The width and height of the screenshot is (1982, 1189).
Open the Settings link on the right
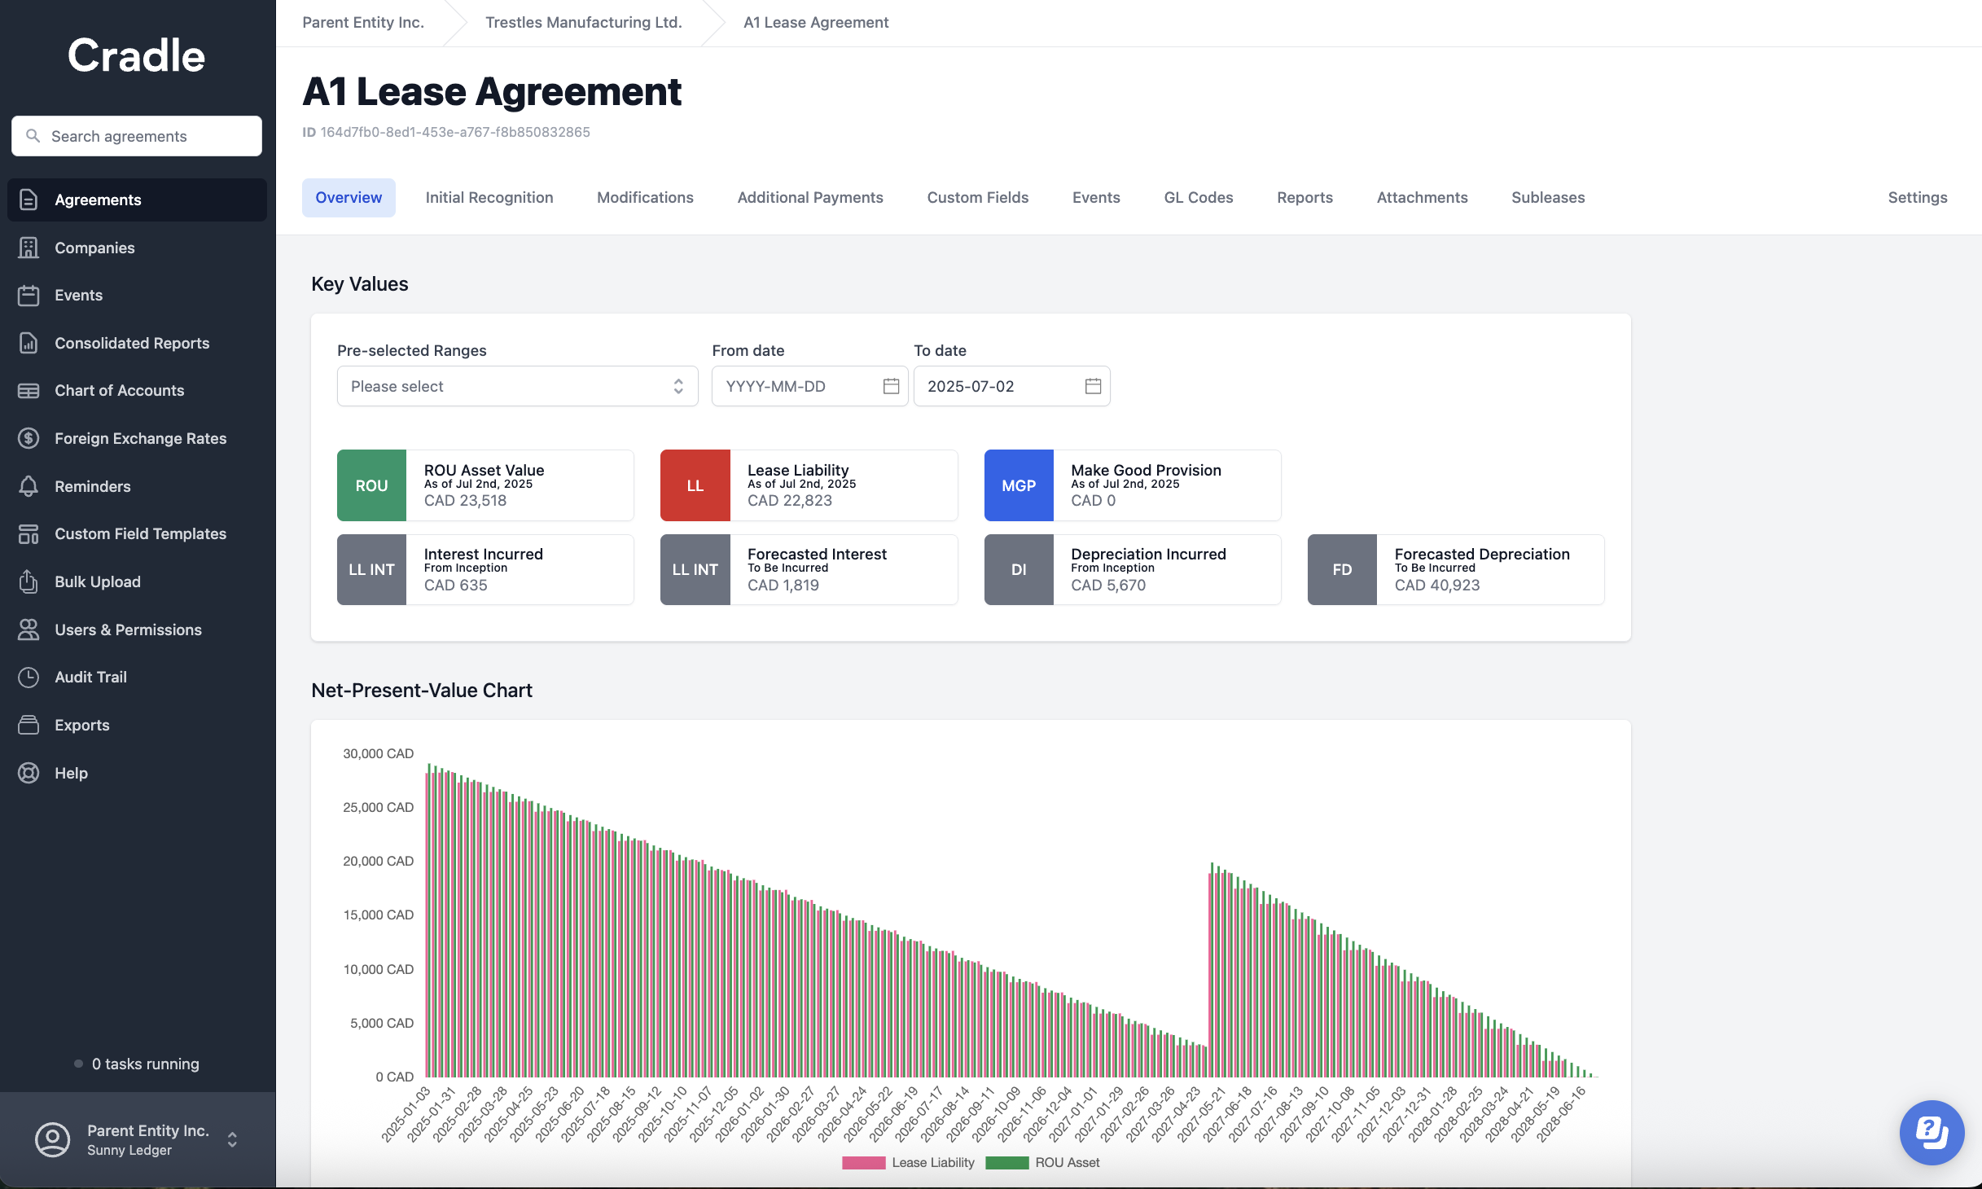pyautogui.click(x=1917, y=197)
